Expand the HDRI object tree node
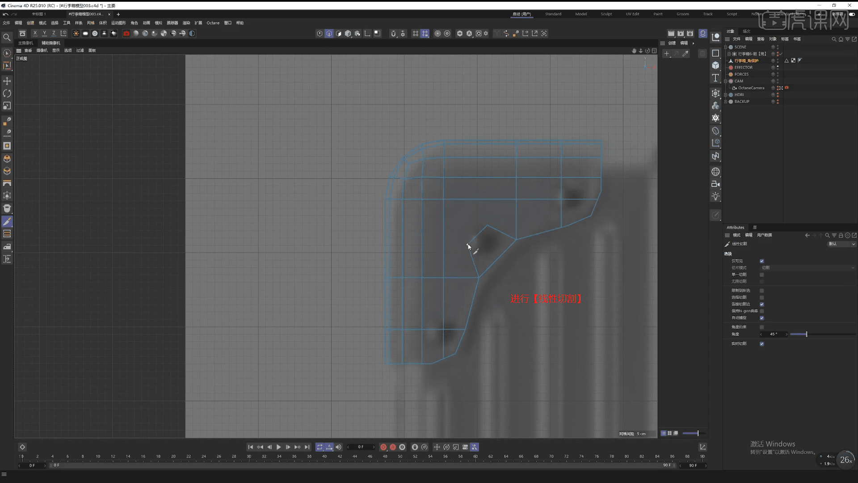858x483 pixels. click(x=726, y=95)
